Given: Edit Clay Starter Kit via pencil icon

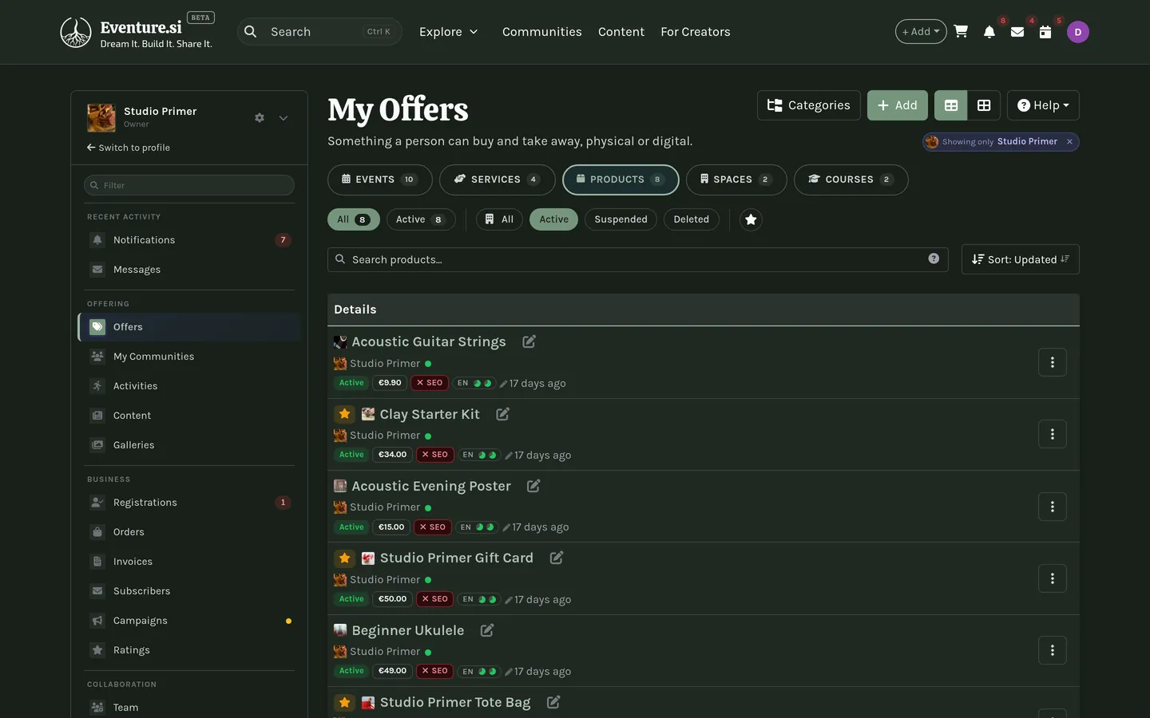Looking at the screenshot, I should tap(502, 414).
